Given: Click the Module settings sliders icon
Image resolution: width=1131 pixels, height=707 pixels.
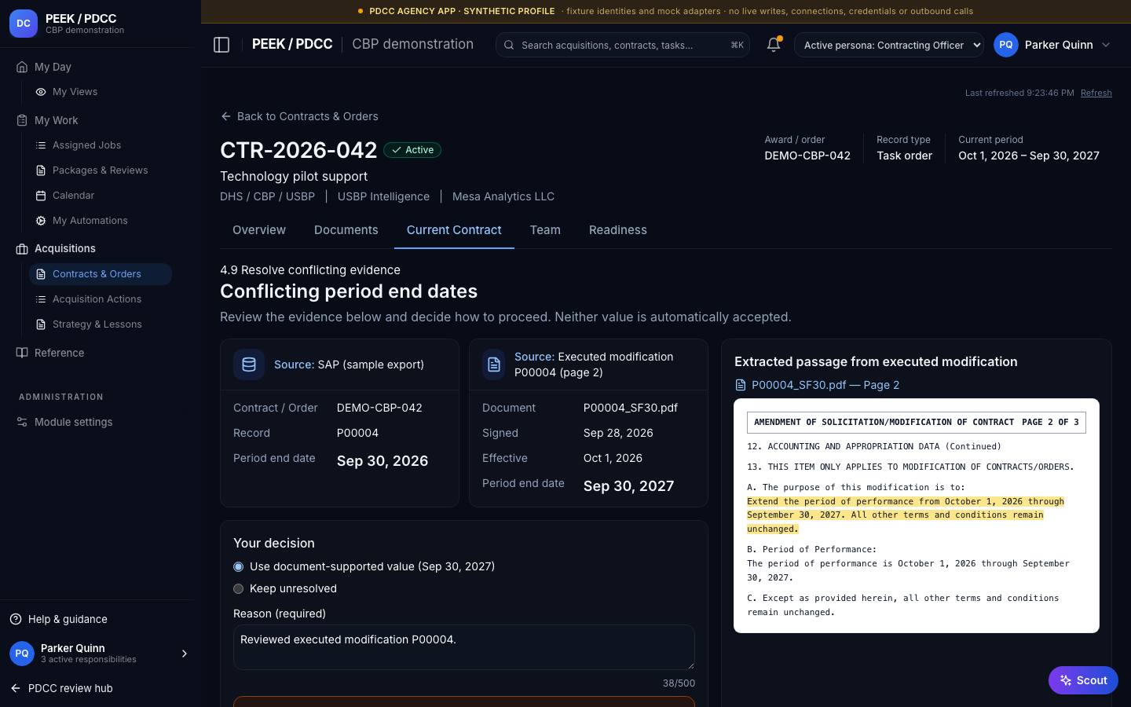Looking at the screenshot, I should click(x=22, y=422).
